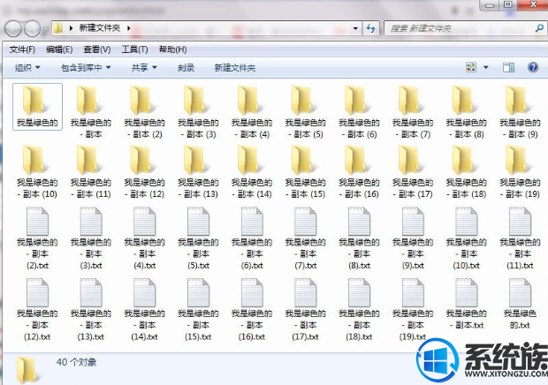
Task: Select folder 我是绿色的 - 副本 (9)
Action: 520,112
